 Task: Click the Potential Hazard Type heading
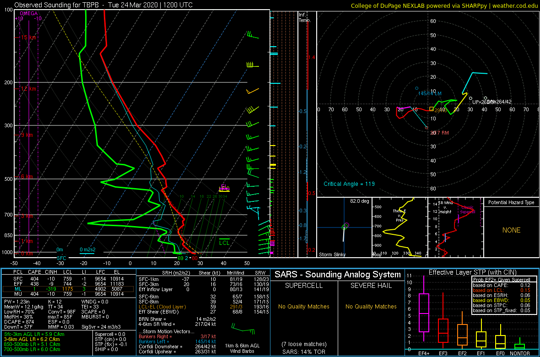point(511,203)
